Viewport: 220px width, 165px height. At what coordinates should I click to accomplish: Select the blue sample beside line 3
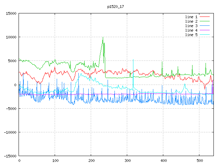point(205,26)
